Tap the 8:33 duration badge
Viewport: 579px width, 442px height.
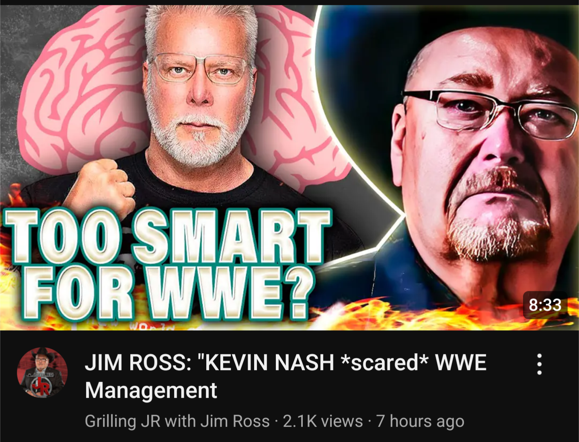[x=545, y=305]
